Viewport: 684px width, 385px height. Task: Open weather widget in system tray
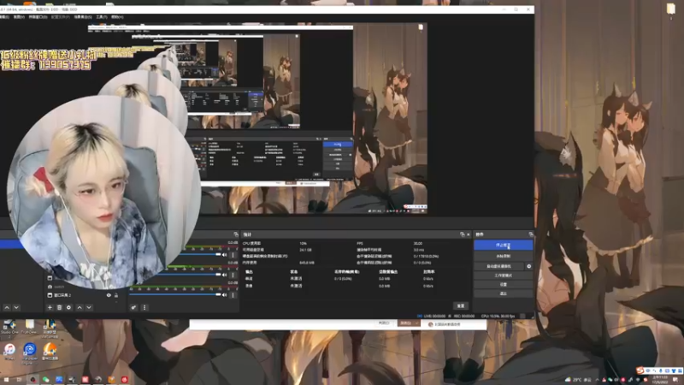coord(579,380)
